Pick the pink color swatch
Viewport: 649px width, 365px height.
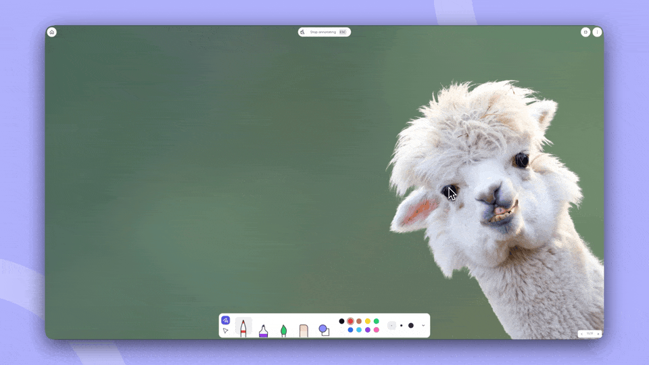(x=377, y=330)
